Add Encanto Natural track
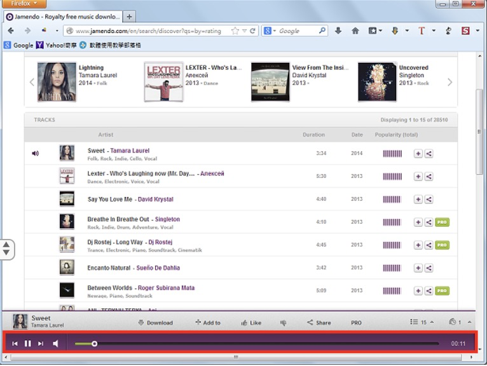The width and height of the screenshot is (487, 366). click(x=418, y=268)
